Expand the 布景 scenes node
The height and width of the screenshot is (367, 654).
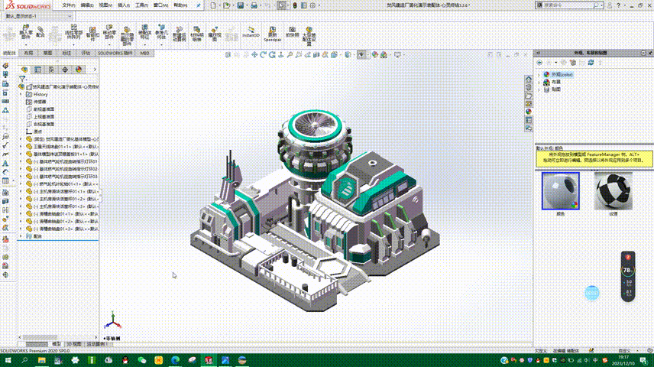[539, 82]
